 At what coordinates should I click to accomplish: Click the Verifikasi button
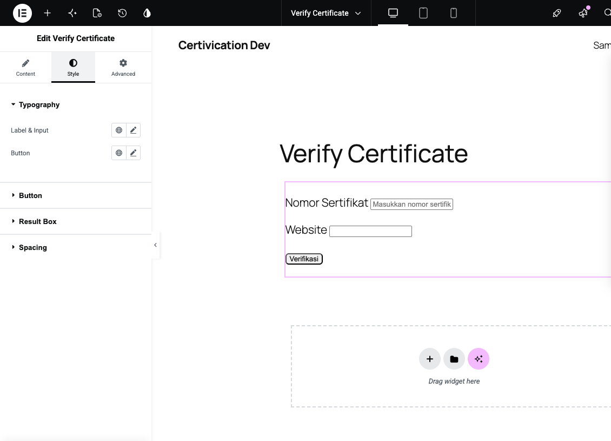304,259
